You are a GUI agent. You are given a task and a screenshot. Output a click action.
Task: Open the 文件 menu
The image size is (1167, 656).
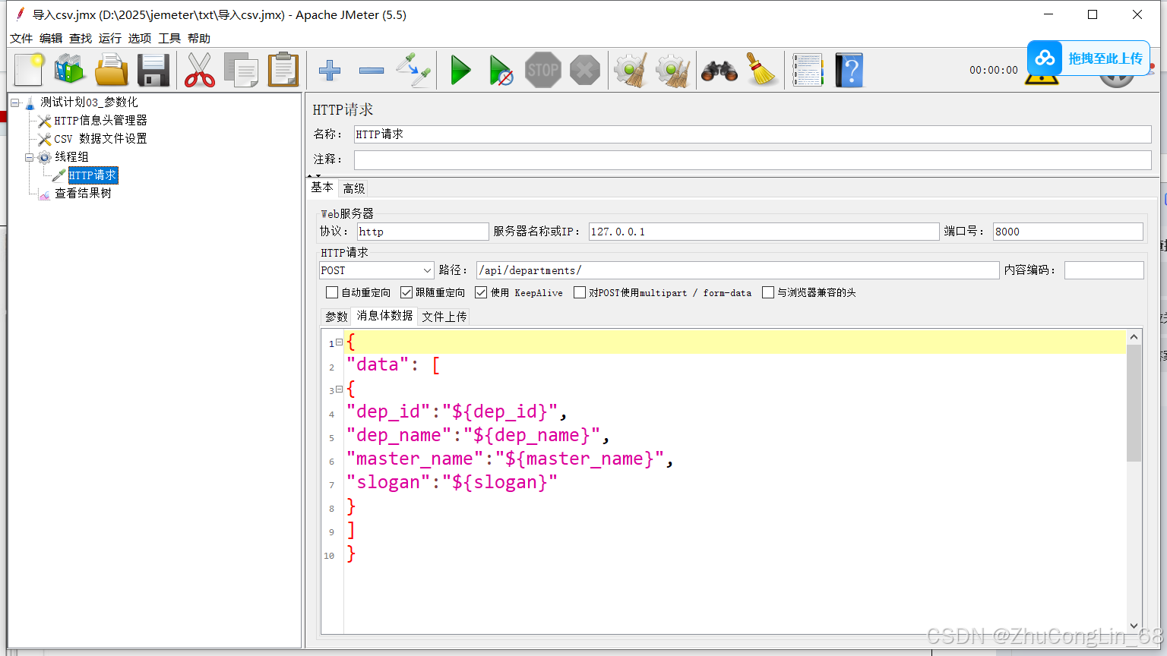(x=21, y=39)
